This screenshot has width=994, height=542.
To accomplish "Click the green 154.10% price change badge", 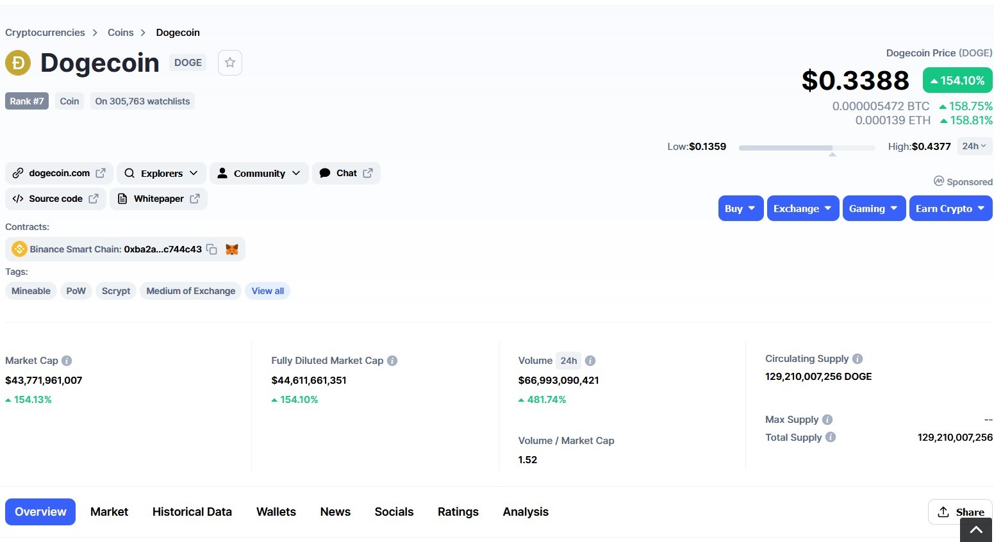I will [x=957, y=81].
